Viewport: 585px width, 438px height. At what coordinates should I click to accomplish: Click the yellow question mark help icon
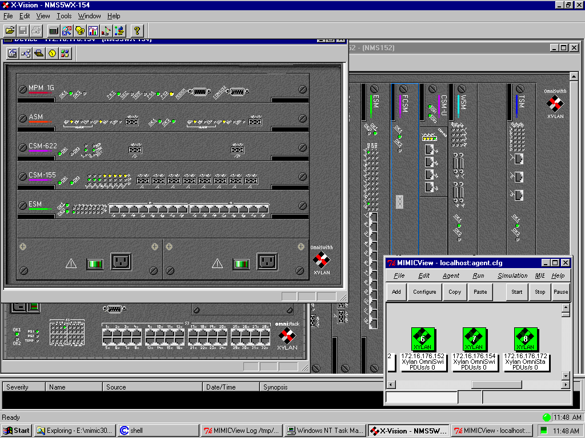click(137, 31)
